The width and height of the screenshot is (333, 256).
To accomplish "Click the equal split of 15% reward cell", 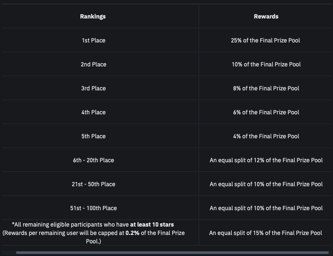I will tap(265, 232).
